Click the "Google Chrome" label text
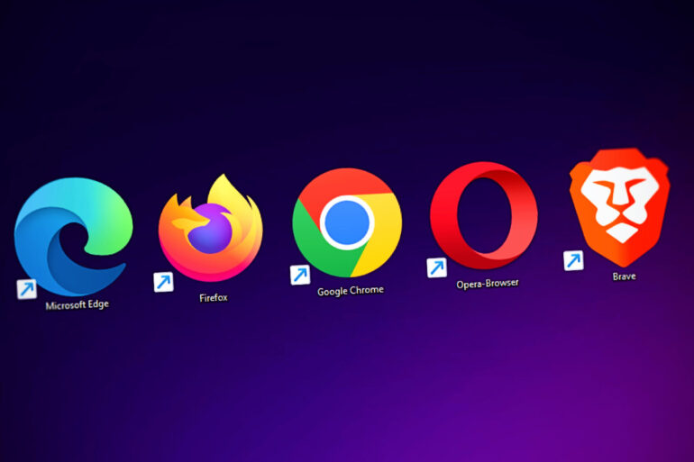Viewport: 694px width, 462px height. pyautogui.click(x=351, y=291)
